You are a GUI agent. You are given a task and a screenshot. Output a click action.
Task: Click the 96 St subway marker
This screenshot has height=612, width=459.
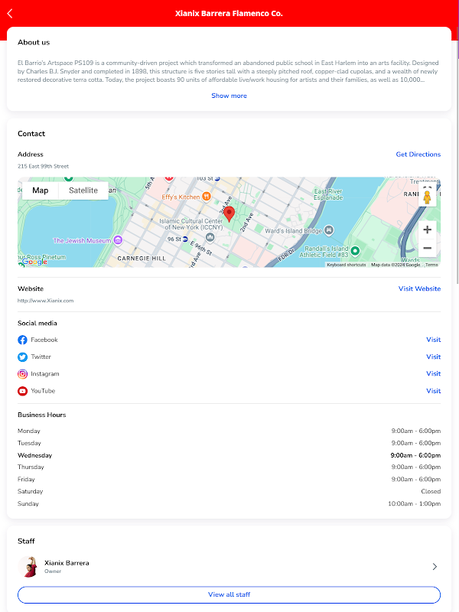pos(185,239)
